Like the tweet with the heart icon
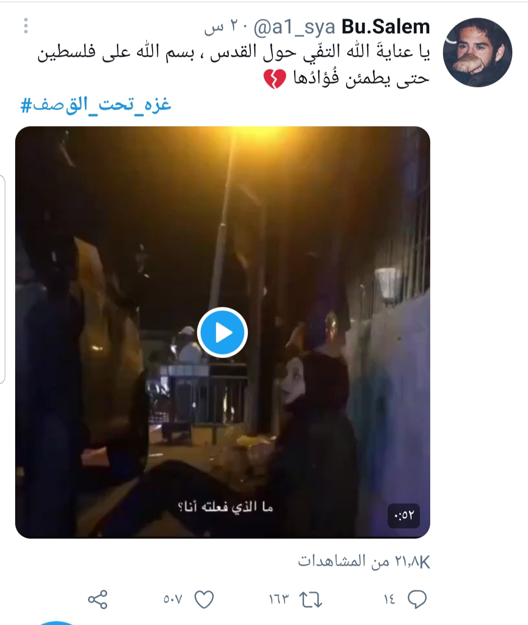This screenshot has height=625, width=528. click(x=204, y=599)
